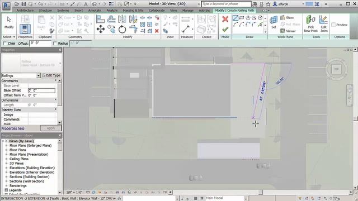Close the Properties palette
The height and width of the screenshot is (201, 358).
(x=60, y=50)
